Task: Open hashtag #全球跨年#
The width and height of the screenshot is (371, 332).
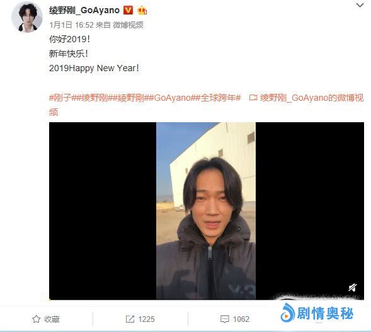Action: [x=218, y=98]
